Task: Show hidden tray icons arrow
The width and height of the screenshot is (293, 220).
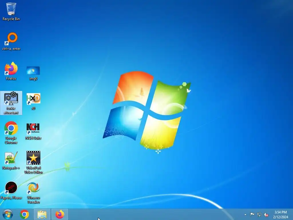Action: pyautogui.click(x=245, y=215)
